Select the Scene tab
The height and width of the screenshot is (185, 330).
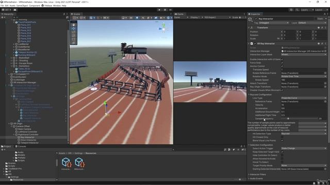(76, 14)
